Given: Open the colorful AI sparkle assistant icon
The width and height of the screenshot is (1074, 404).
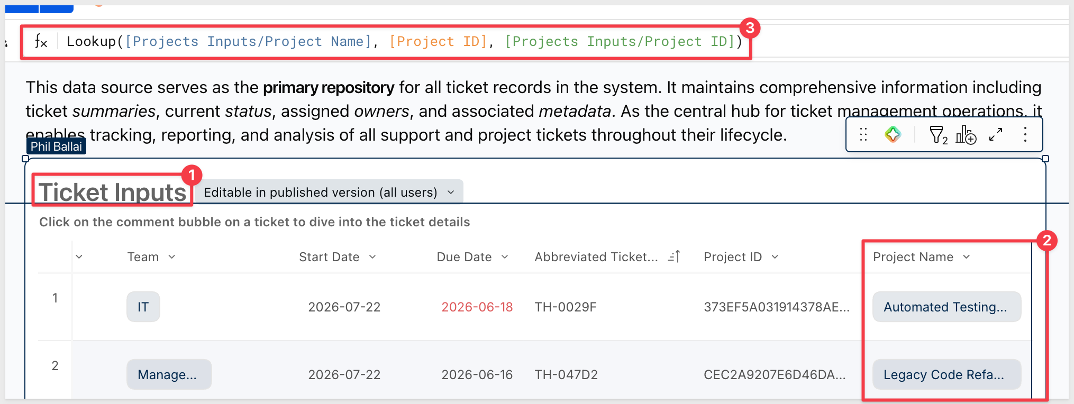Looking at the screenshot, I should click(893, 135).
